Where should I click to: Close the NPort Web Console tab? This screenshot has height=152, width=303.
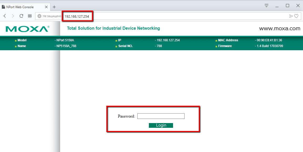pyautogui.click(x=46, y=7)
